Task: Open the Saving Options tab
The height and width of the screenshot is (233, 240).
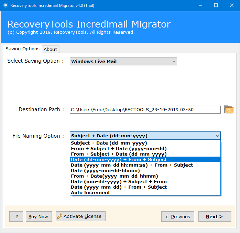Action: tap(22, 49)
